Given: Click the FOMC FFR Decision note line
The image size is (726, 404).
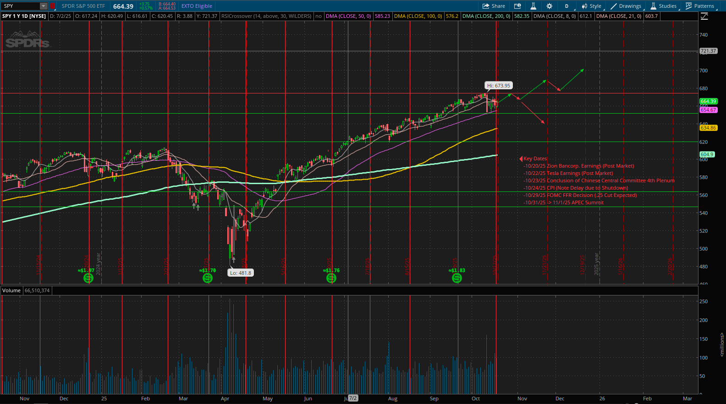Looking at the screenshot, I should pyautogui.click(x=580, y=195).
